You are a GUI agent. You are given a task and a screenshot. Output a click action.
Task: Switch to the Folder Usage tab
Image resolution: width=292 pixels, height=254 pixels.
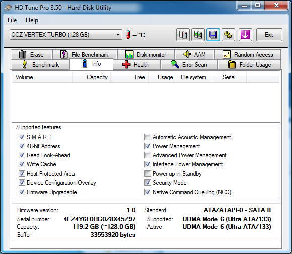[249, 65]
